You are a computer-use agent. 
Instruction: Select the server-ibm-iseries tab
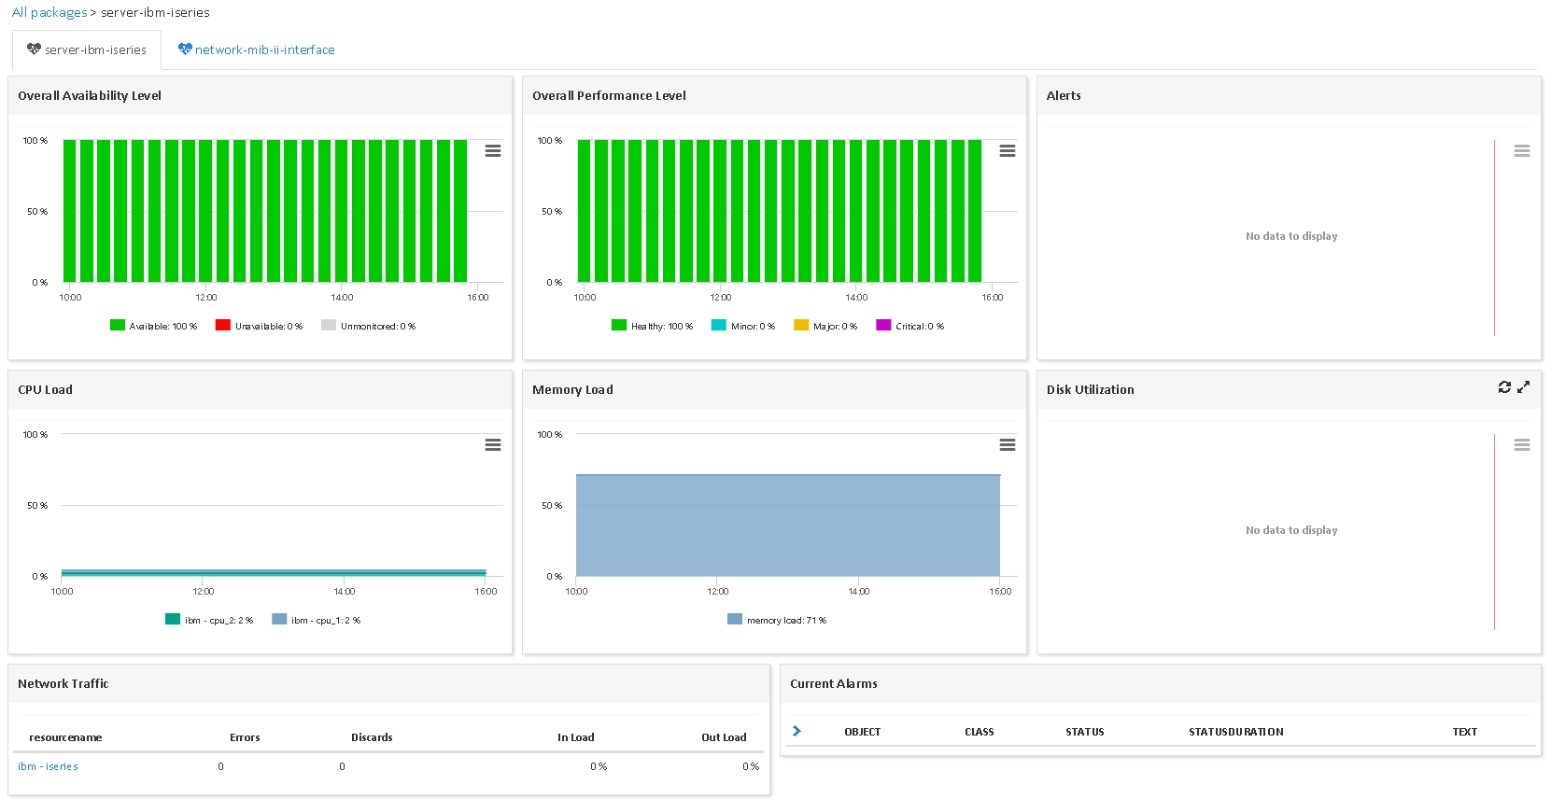pyautogui.click(x=86, y=49)
